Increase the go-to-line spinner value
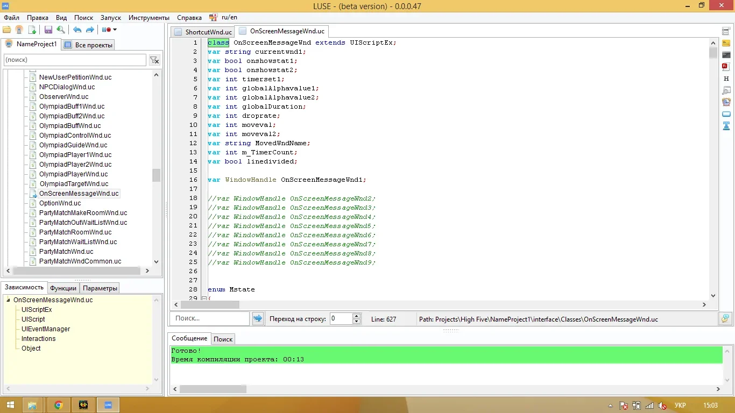Screen dimensions: 735x413 (x=356, y=316)
